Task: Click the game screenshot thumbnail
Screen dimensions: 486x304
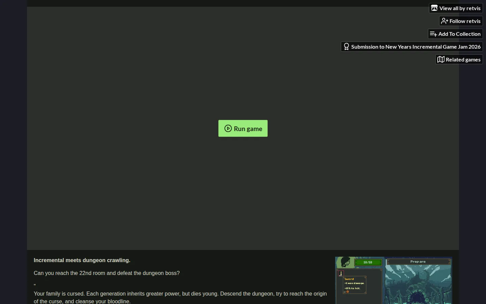Action: (x=394, y=280)
